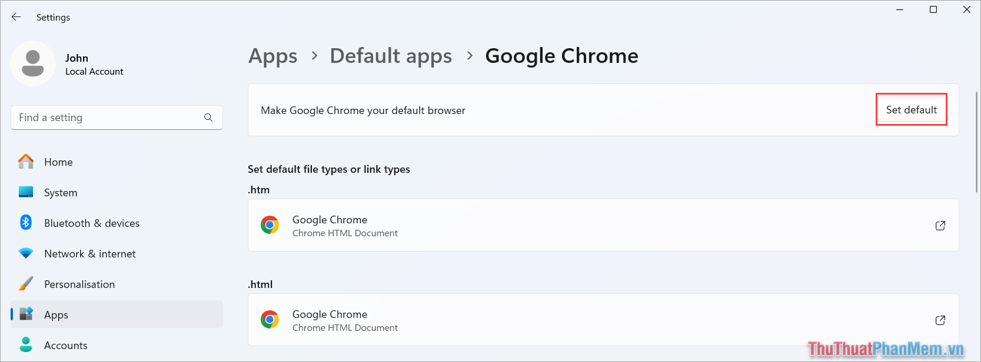Click the Personalisation paintbrush icon

pyautogui.click(x=26, y=284)
